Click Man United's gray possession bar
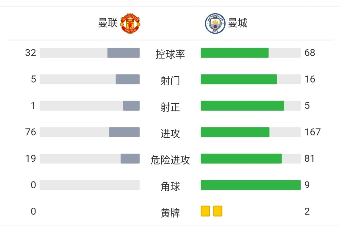Image resolution: width=340 pixels, height=226 pixels. (123, 53)
